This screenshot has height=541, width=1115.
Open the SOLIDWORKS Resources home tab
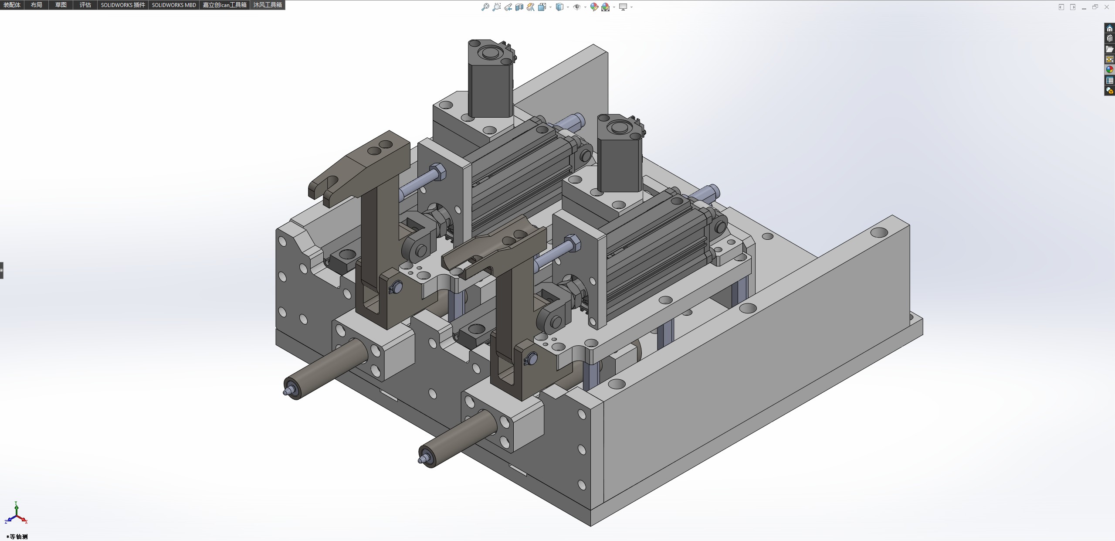click(x=1109, y=28)
